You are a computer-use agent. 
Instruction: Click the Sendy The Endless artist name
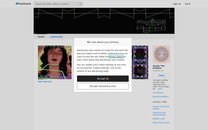[159, 67]
